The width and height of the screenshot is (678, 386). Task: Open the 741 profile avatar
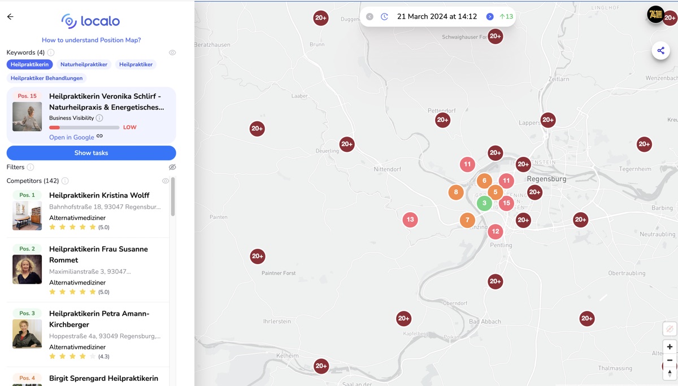(x=655, y=15)
